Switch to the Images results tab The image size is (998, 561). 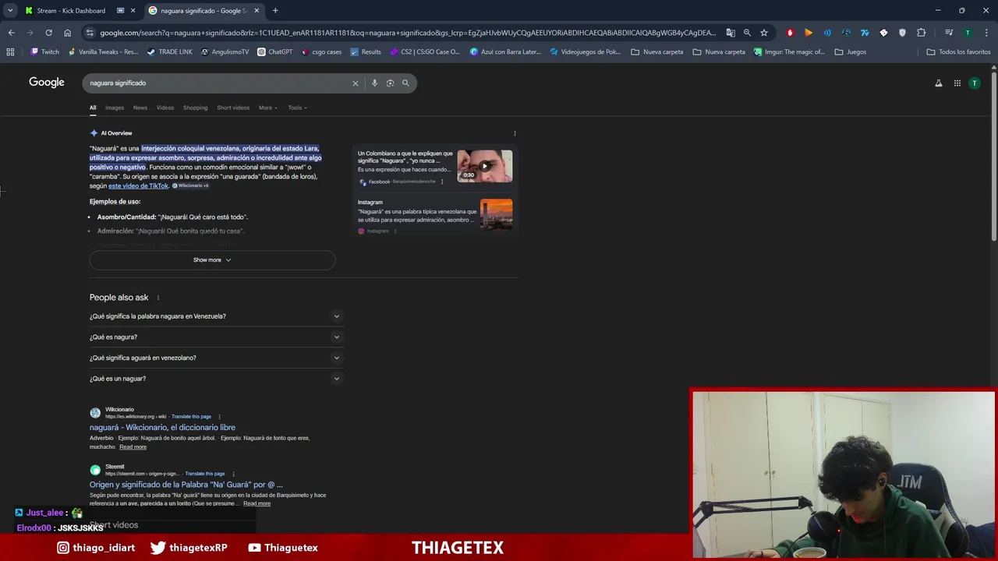tap(115, 108)
